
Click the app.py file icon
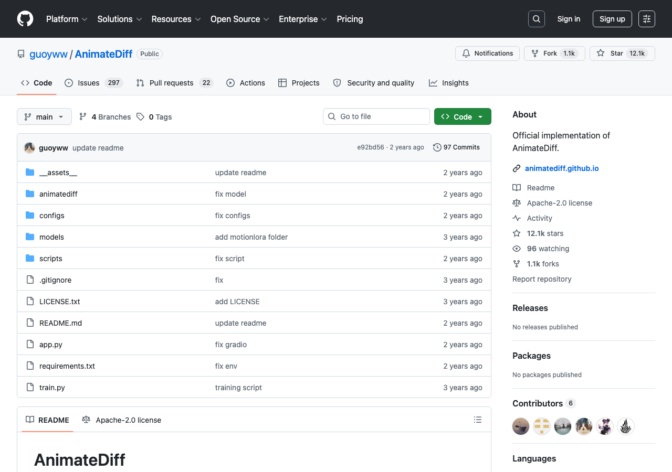click(30, 345)
